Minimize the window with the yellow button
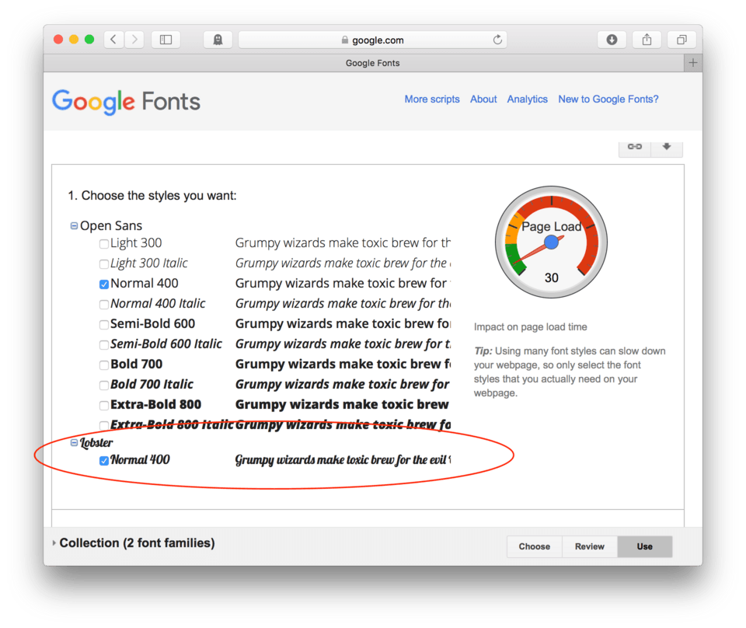 (x=74, y=40)
